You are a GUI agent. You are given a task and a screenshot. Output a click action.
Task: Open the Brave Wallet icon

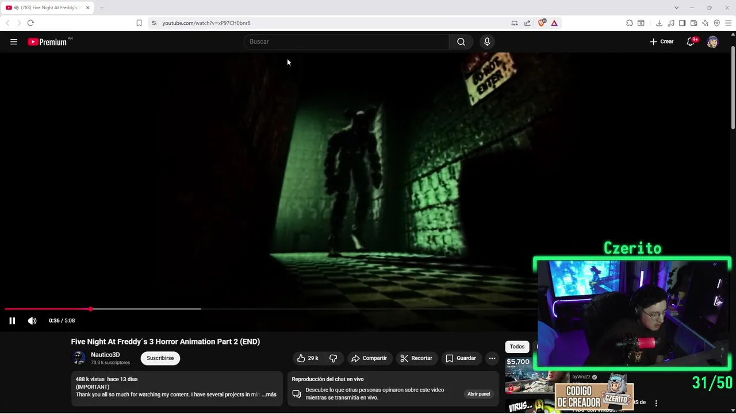[x=694, y=23]
